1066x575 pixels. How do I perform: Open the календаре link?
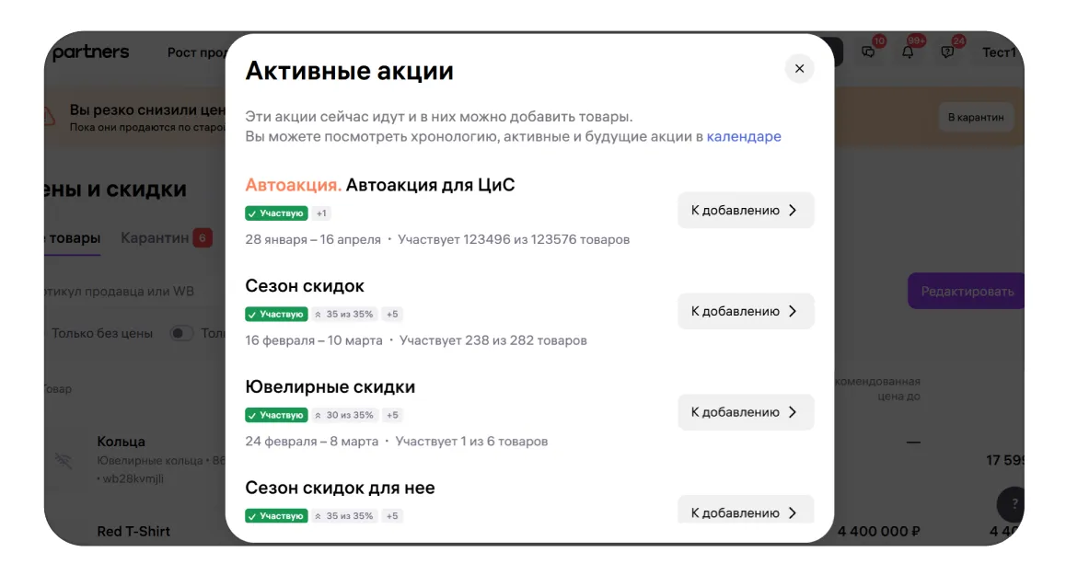coord(744,137)
